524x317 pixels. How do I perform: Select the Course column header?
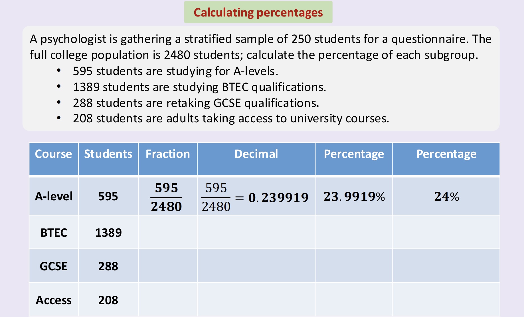(x=54, y=159)
